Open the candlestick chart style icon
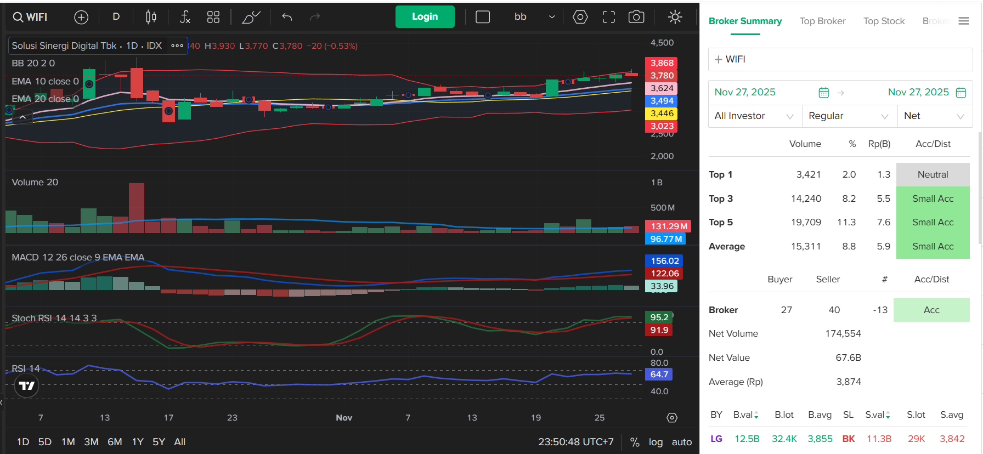The image size is (983, 454). pyautogui.click(x=151, y=17)
